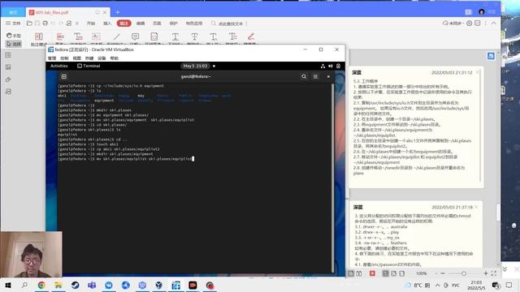
Task: Click the search icon in the terminal header
Action: (304, 76)
